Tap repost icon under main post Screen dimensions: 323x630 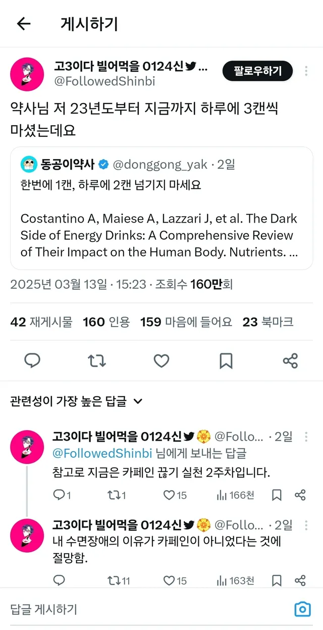97,360
